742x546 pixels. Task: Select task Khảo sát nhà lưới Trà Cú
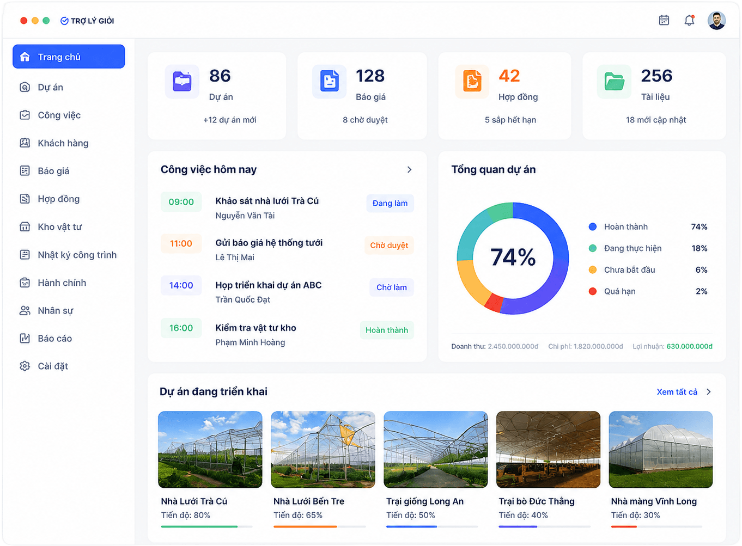(x=267, y=201)
